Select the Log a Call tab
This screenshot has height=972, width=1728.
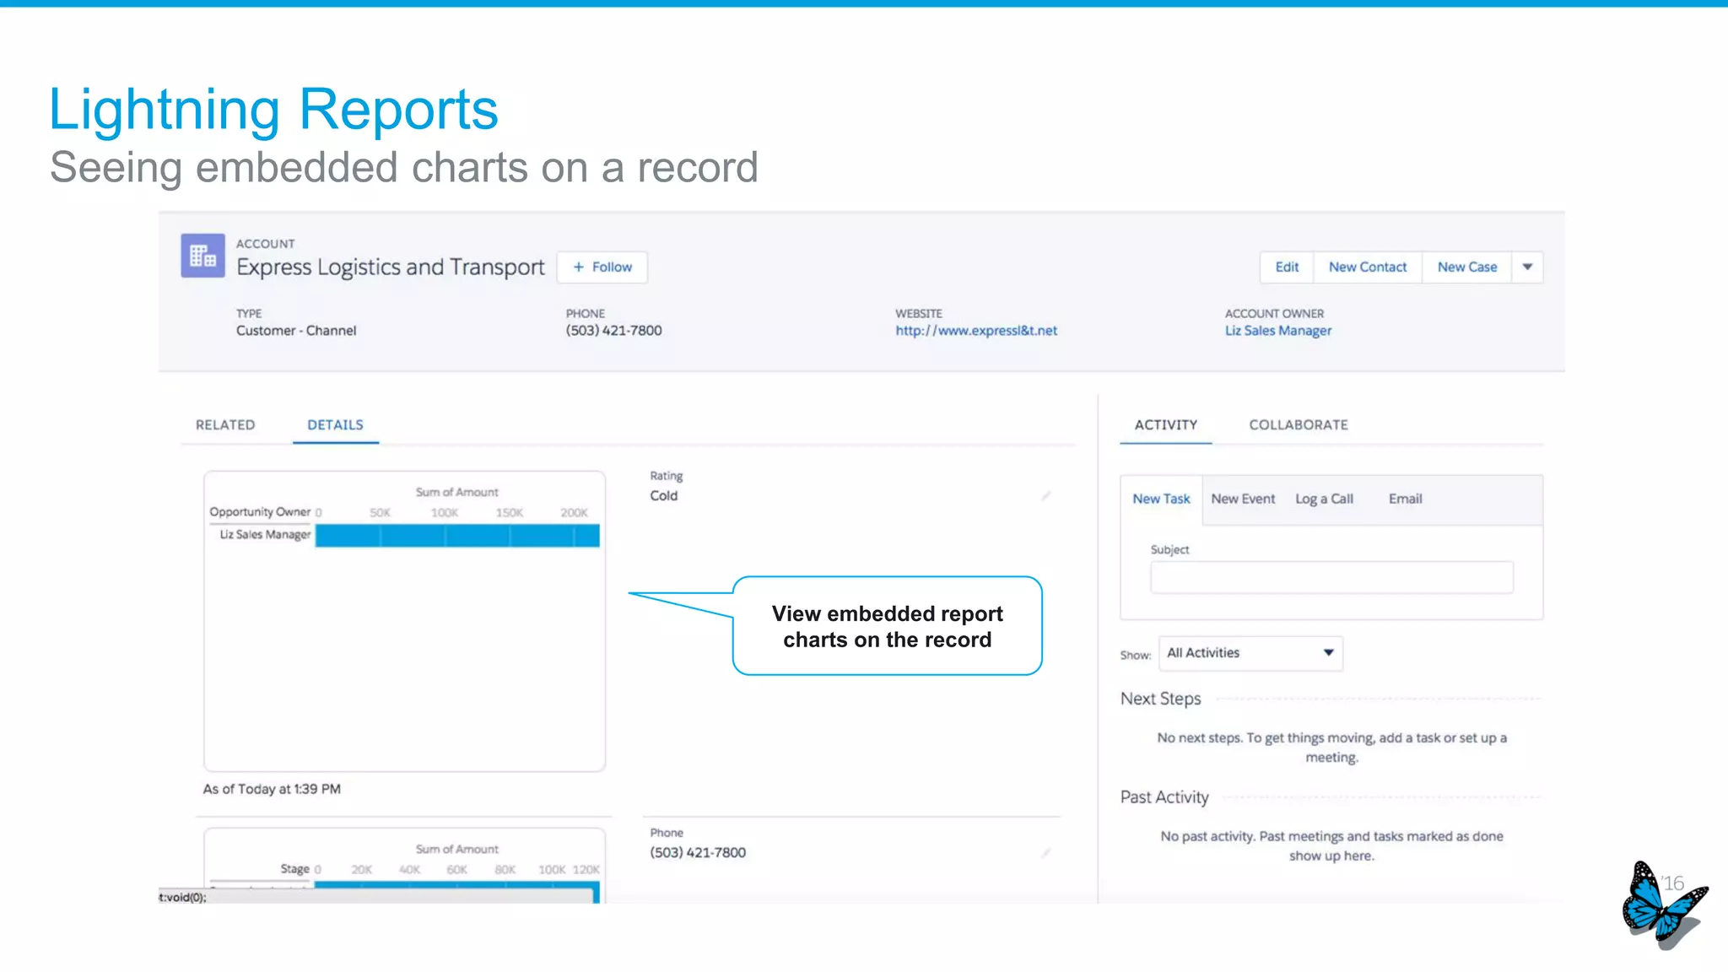point(1324,499)
